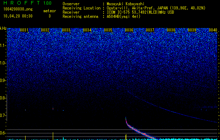Click the 1.1 frequency axis label
220x140 pixels.
click(3, 45)
